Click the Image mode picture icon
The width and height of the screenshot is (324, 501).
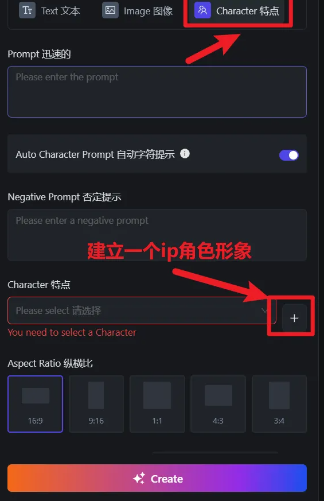pos(110,10)
